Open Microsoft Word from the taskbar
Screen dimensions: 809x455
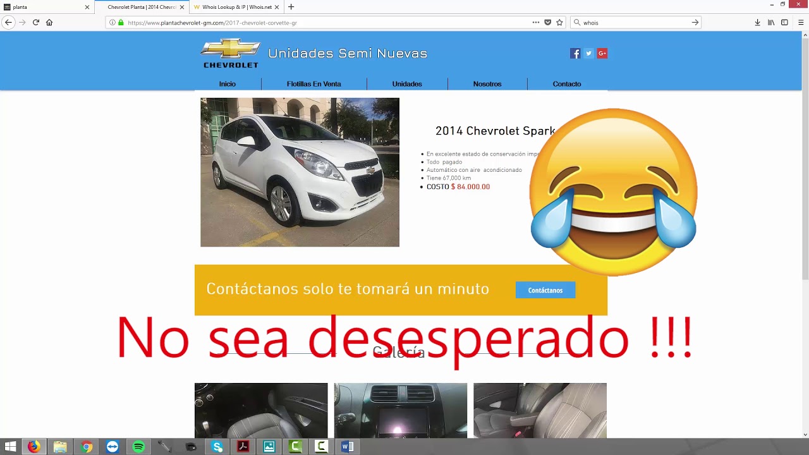(348, 447)
